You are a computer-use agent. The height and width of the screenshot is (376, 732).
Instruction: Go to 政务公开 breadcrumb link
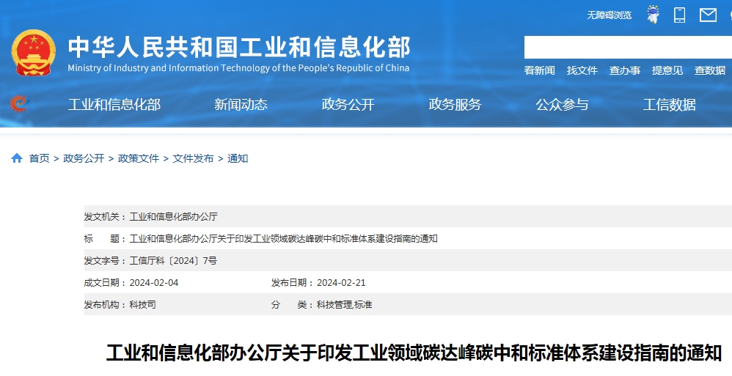(x=84, y=158)
